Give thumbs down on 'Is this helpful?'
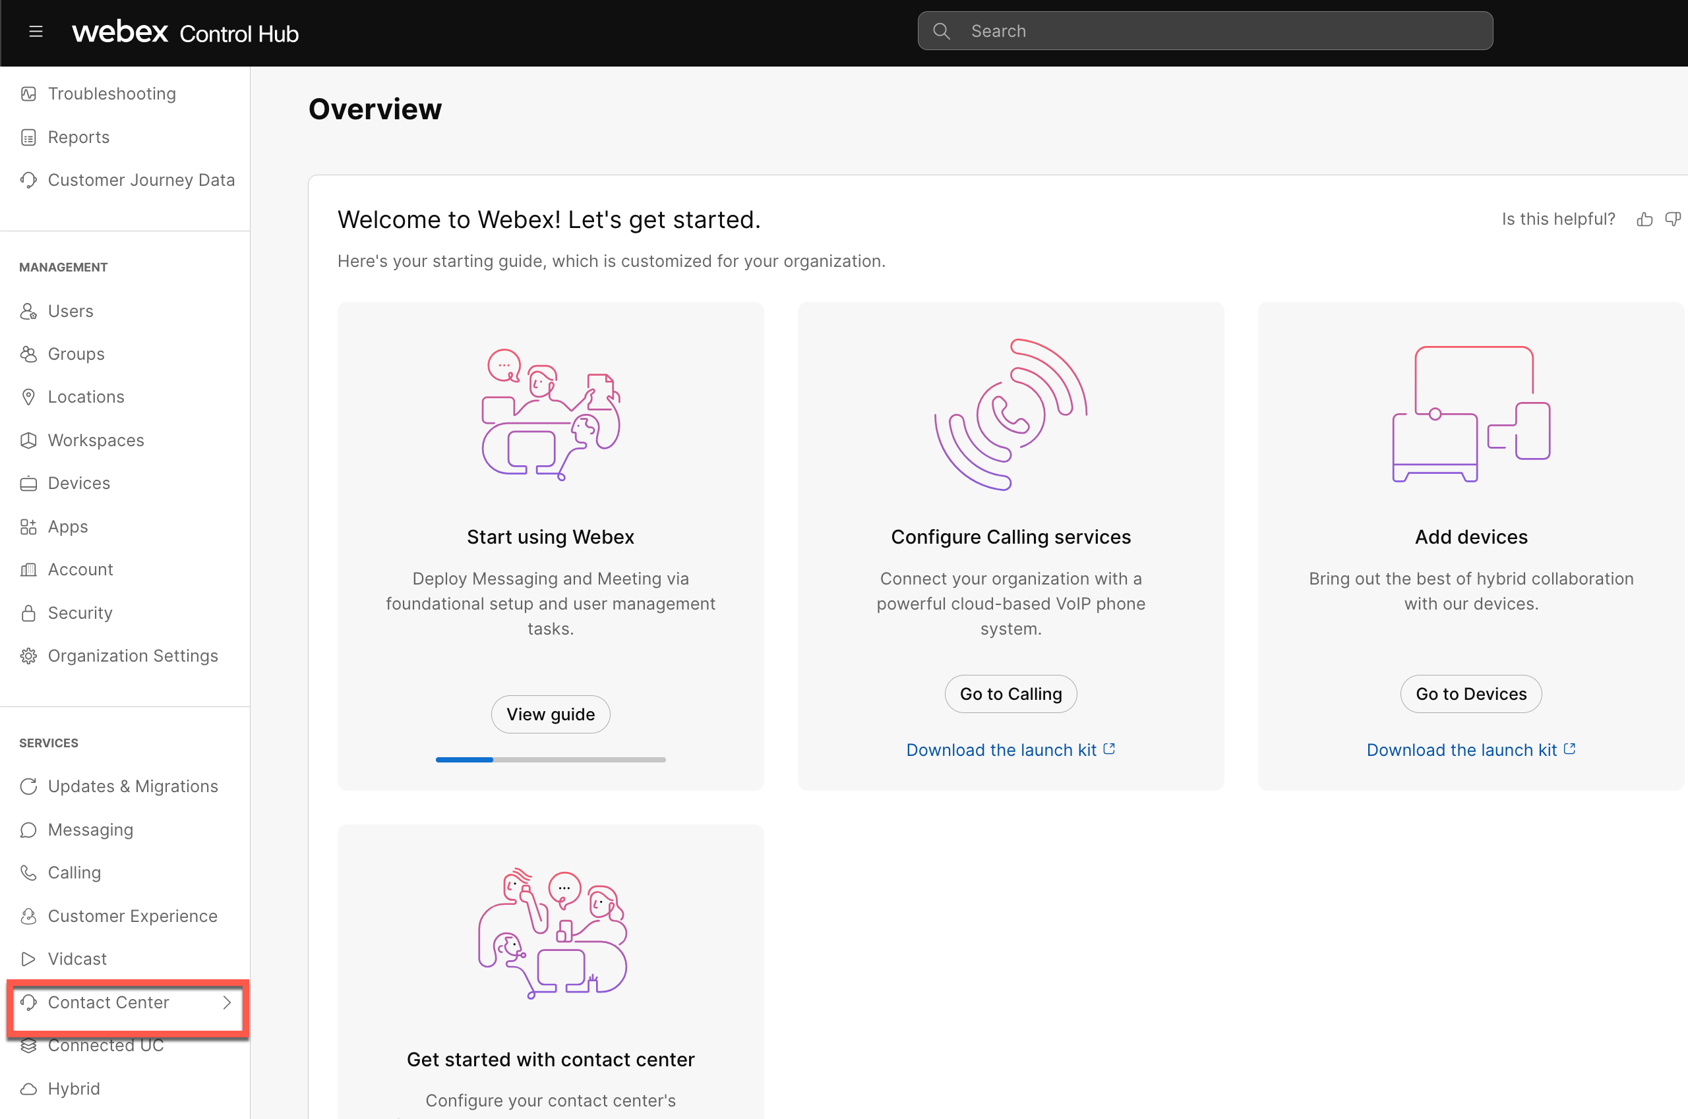Viewport: 1688px width, 1119px height. [x=1673, y=219]
